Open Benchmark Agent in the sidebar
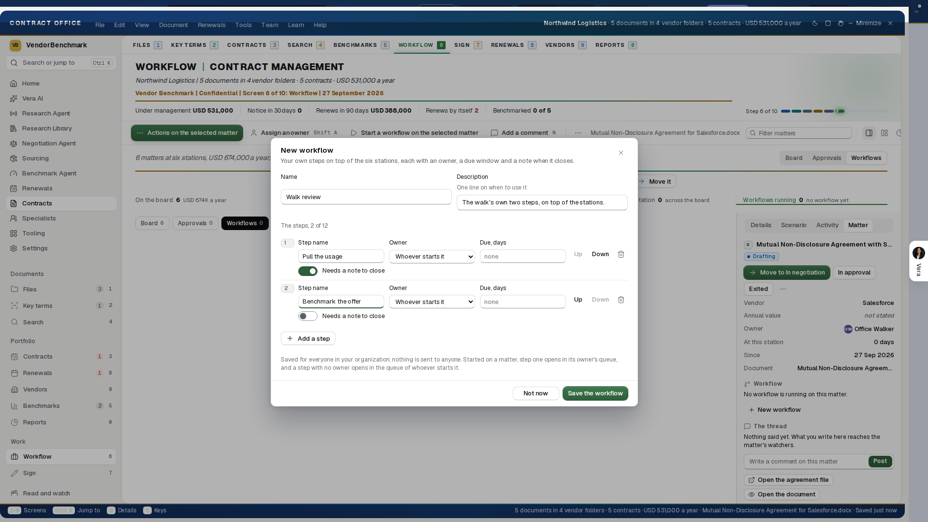The width and height of the screenshot is (928, 522). coord(61,173)
